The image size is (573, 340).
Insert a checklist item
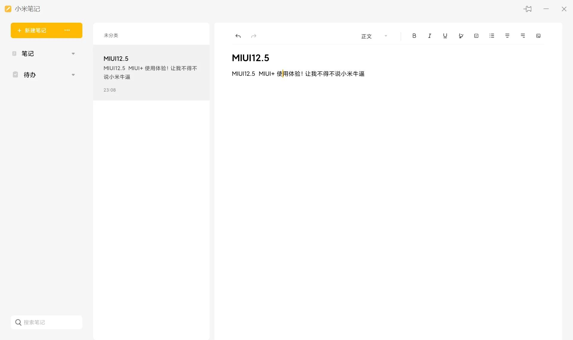click(x=476, y=36)
